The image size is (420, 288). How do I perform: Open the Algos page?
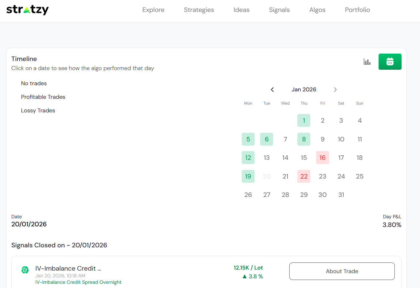(317, 10)
